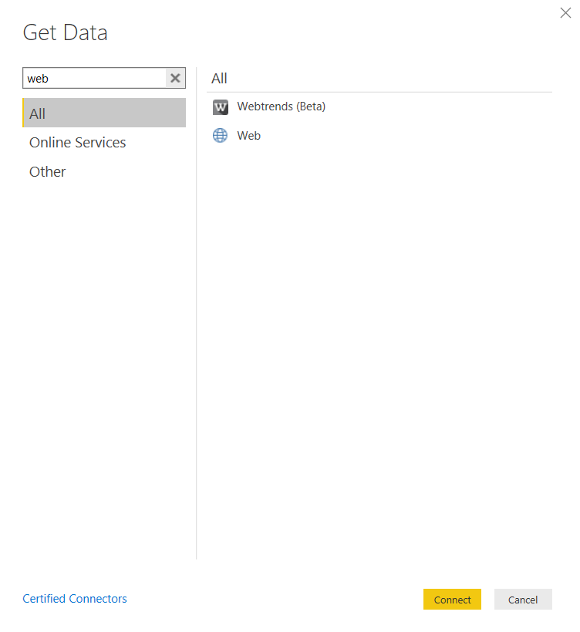Switch to the Online Services category

(x=77, y=143)
